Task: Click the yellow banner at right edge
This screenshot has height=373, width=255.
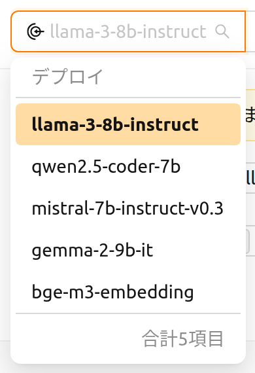Action: tap(250, 115)
